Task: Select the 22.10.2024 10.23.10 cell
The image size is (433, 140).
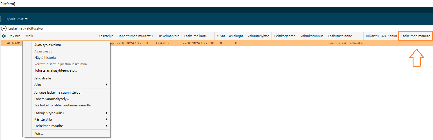Action: pos(198,43)
